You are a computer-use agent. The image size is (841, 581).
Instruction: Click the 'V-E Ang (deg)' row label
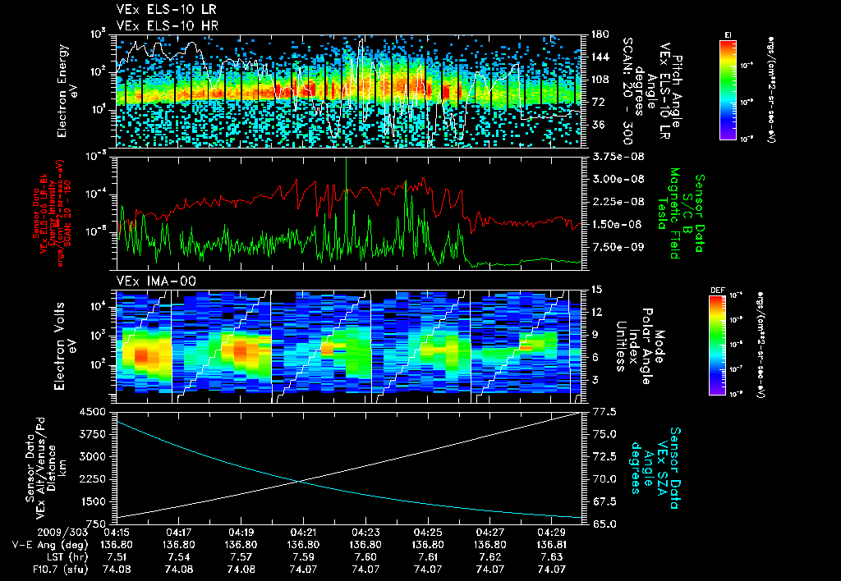click(50, 546)
